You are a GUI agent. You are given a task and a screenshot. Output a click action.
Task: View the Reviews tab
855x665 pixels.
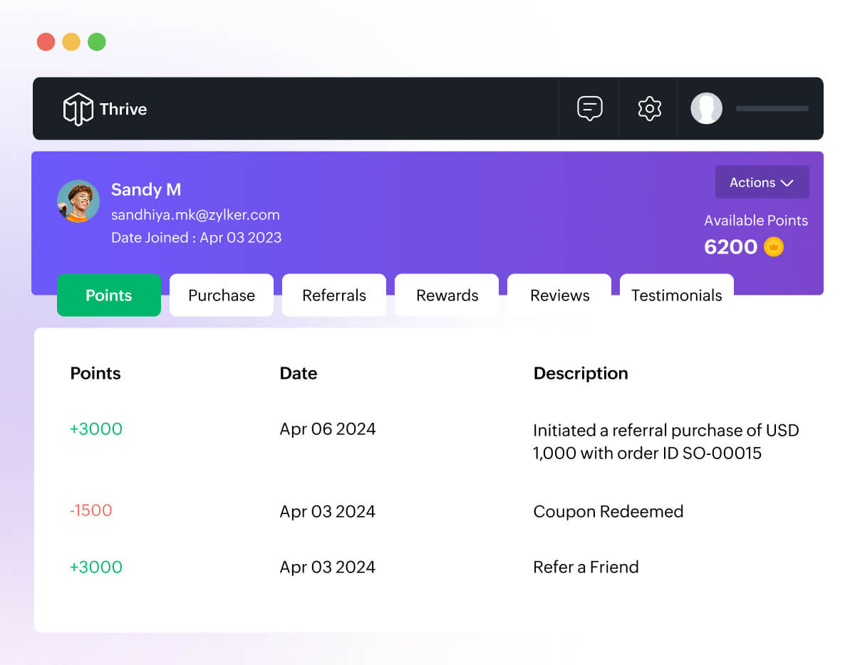(559, 295)
